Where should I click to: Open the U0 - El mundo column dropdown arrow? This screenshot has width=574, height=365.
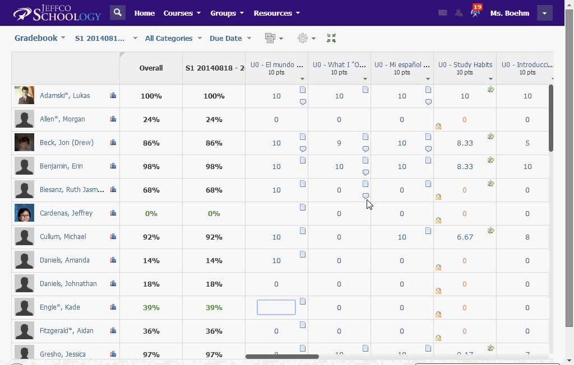coord(302,79)
